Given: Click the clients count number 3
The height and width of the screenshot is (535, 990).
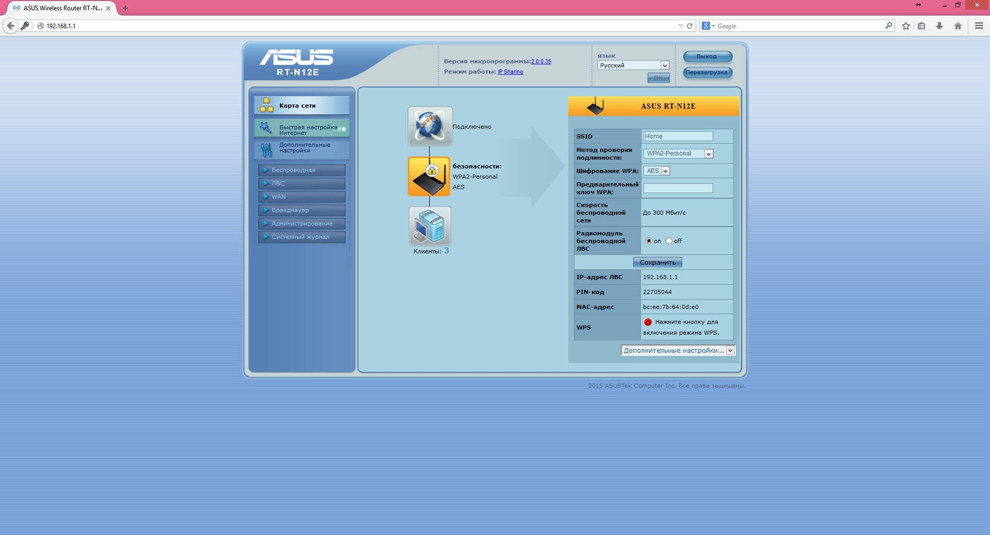Looking at the screenshot, I should [447, 251].
